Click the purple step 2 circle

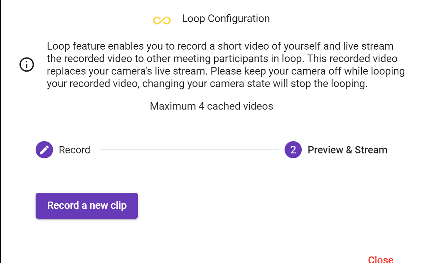(x=293, y=150)
